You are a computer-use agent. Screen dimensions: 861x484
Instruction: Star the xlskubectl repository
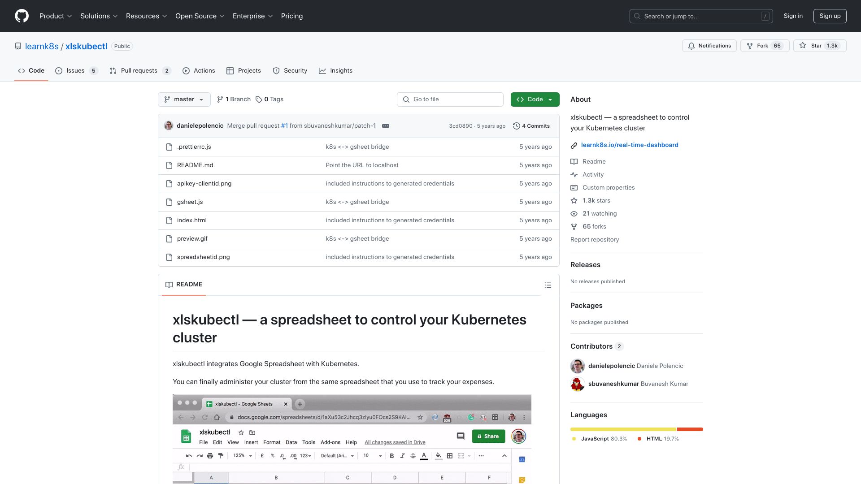[819, 46]
